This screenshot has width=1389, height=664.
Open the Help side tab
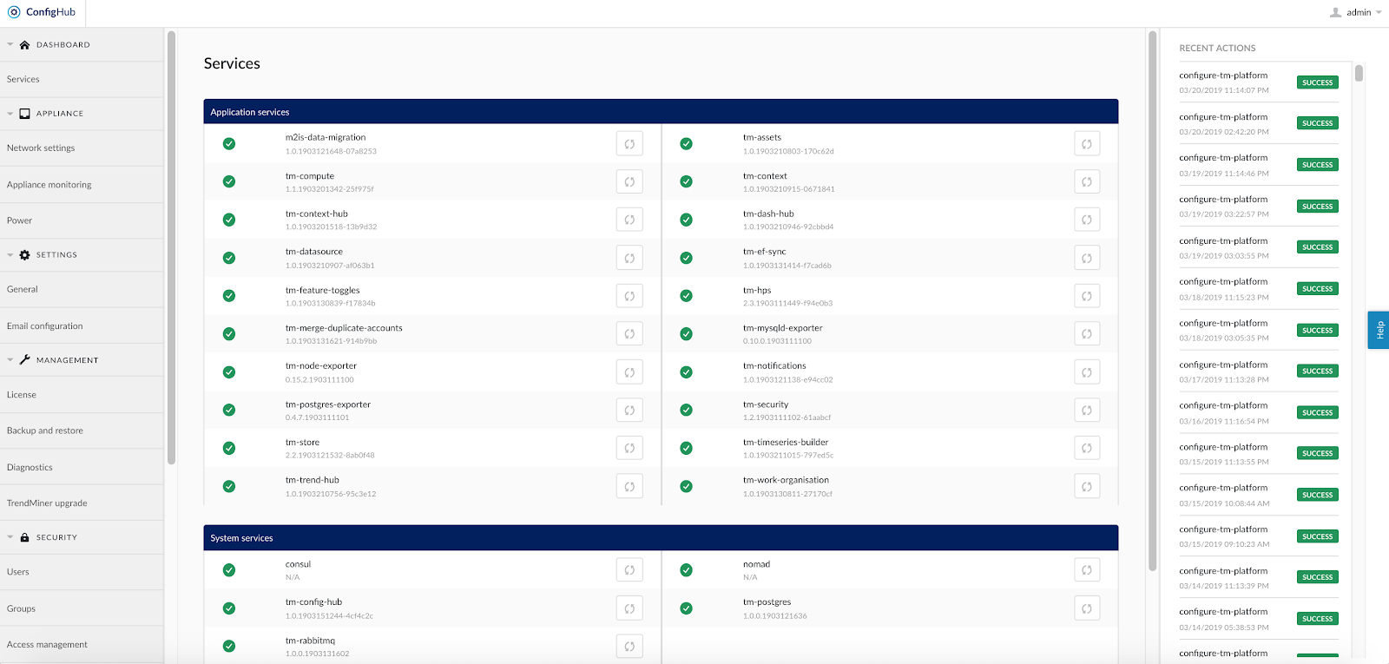tap(1379, 330)
